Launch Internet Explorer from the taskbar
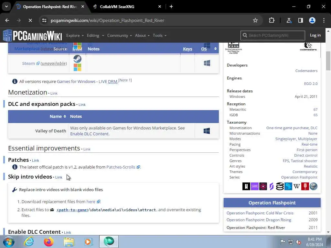Screen dimensions: 331x248 [29, 242]
